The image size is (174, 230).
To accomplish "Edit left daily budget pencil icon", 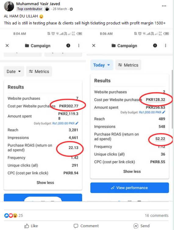I will tap(77, 123).
